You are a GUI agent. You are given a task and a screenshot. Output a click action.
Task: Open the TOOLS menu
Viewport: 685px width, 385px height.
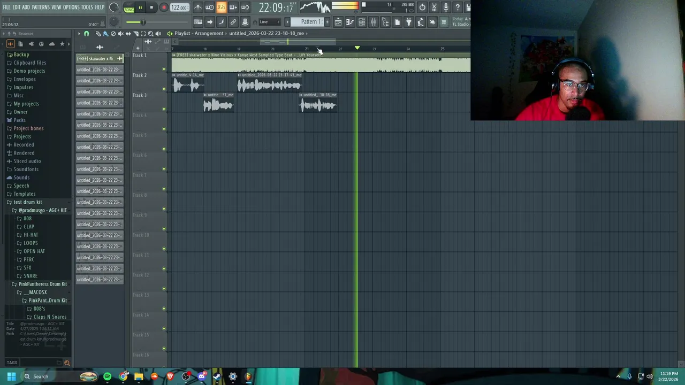[87, 7]
